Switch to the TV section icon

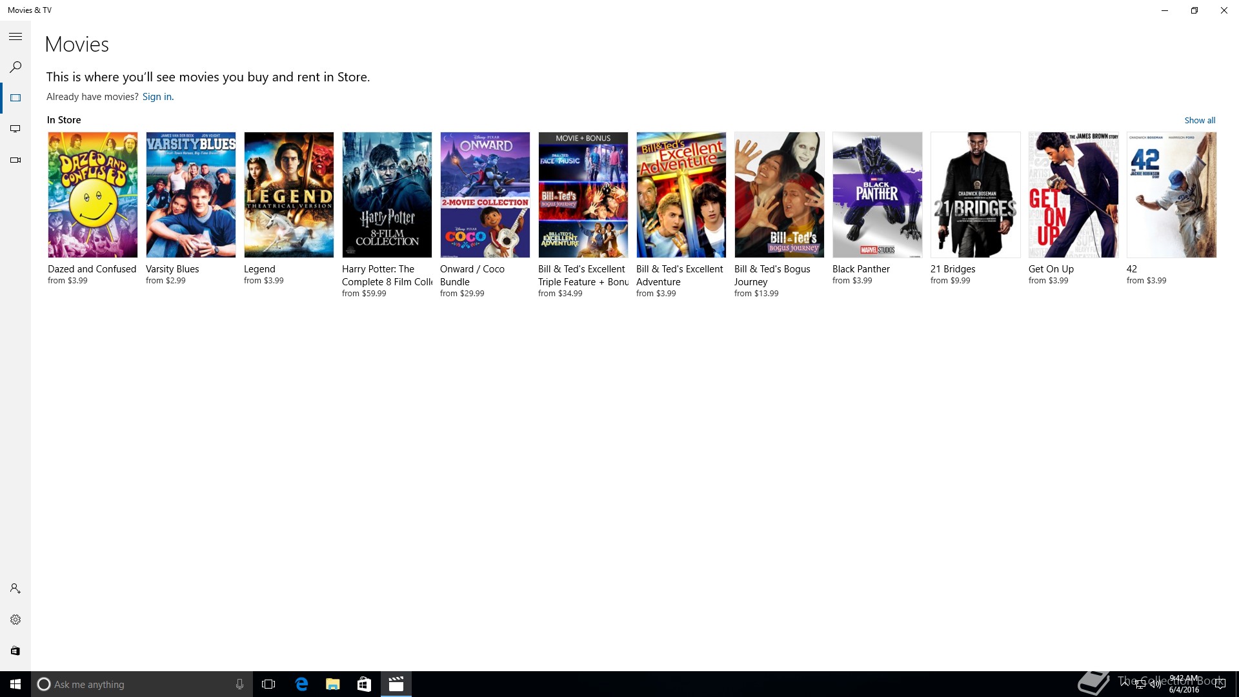pos(15,129)
